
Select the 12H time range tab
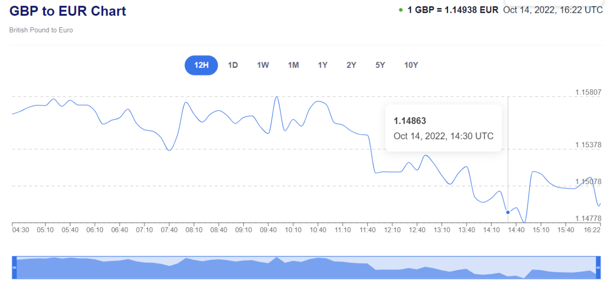[201, 66]
